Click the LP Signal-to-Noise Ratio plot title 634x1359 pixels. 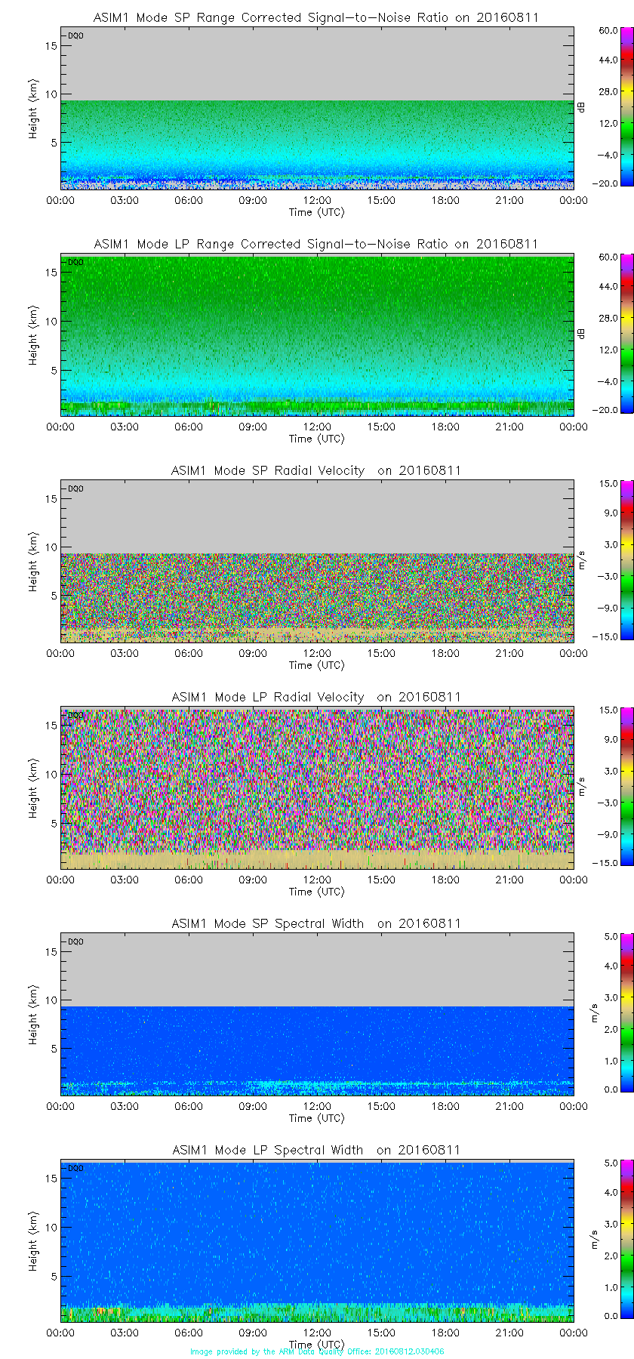click(x=316, y=244)
